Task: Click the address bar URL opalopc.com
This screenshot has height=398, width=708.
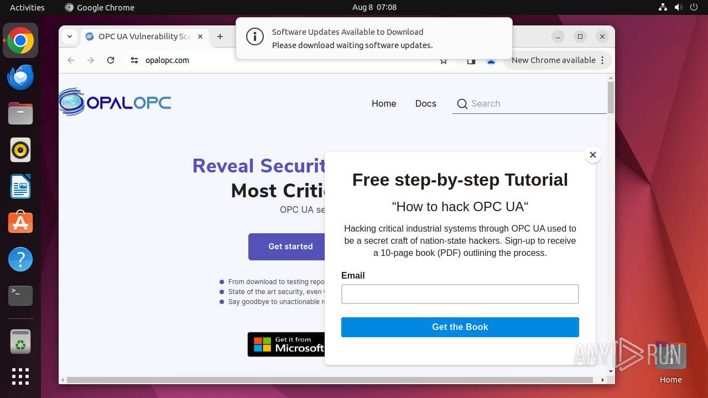Action: tap(167, 60)
